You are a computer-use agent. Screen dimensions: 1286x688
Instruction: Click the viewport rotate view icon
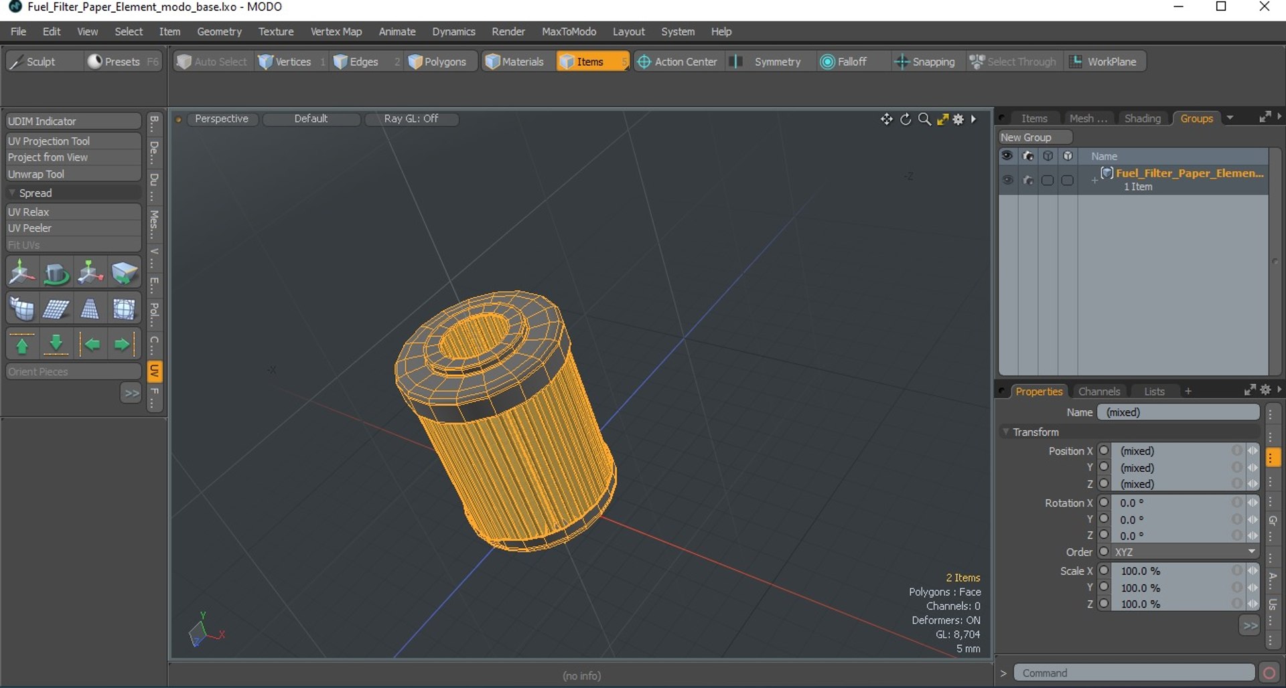[906, 119]
